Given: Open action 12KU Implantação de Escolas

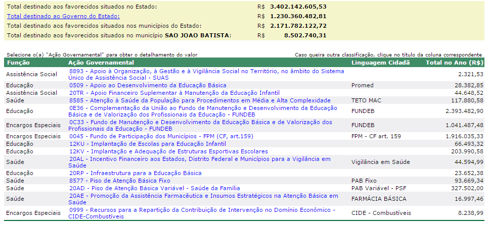Looking at the screenshot, I should 148,144.
